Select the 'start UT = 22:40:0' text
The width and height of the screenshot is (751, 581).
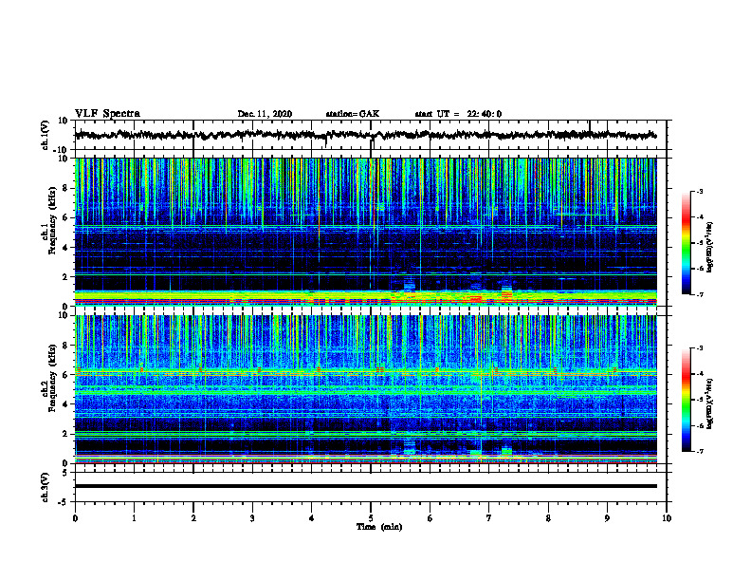click(x=458, y=114)
